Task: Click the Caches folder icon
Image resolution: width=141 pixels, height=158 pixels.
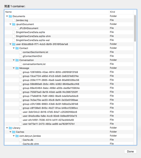Action: tap(14, 132)
